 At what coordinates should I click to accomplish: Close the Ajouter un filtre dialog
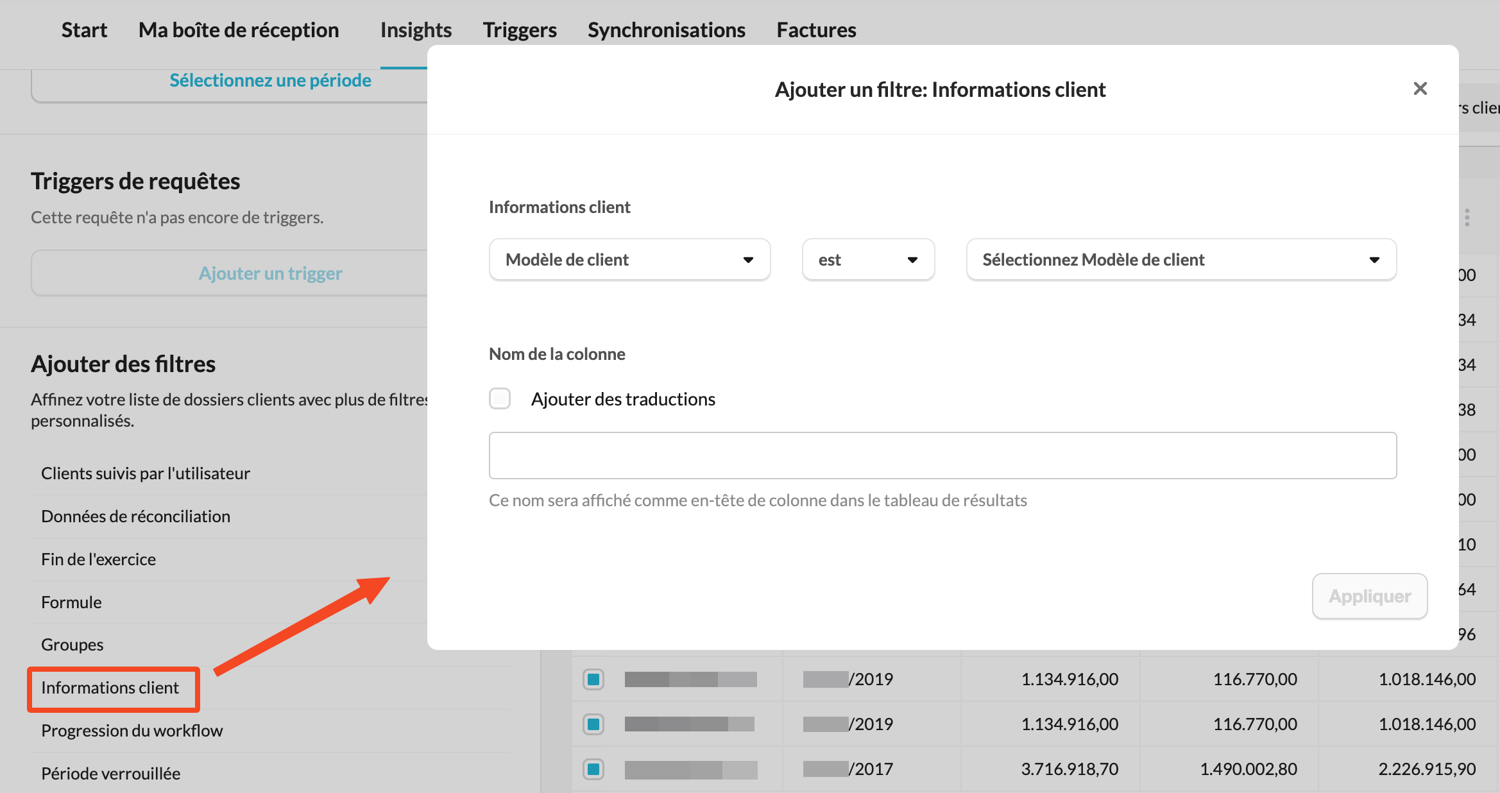[1420, 89]
